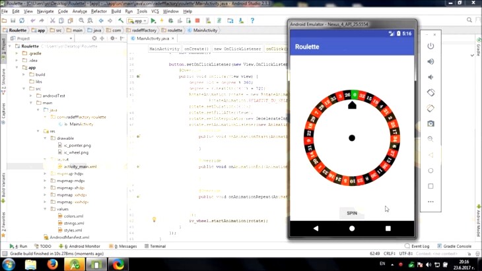The image size is (482, 271).
Task: Open the VCS menu
Action: (x=155, y=11)
